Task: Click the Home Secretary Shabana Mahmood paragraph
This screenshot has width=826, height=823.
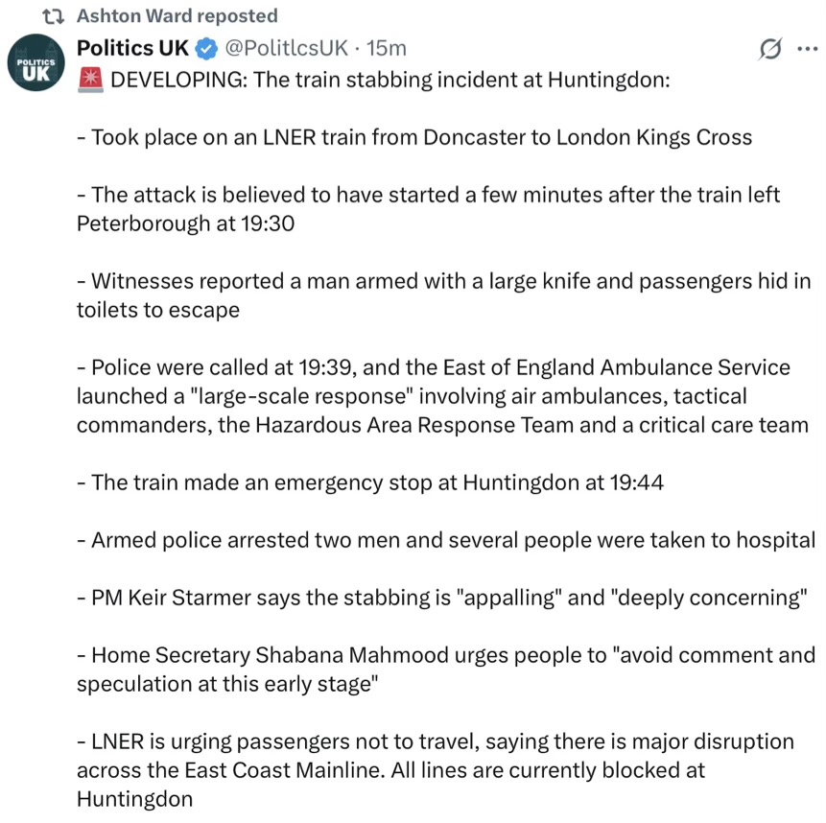Action: pos(446,670)
